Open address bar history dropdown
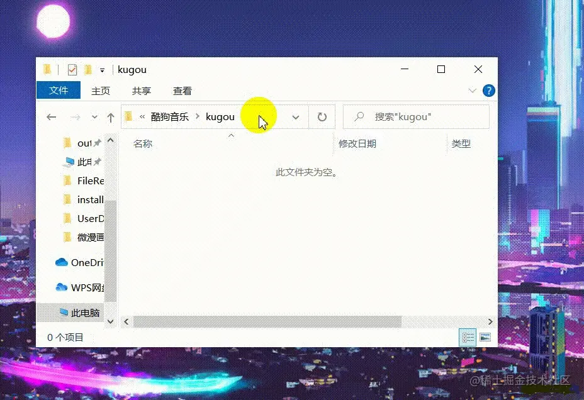Viewport: 584px width, 400px height. pyautogui.click(x=296, y=117)
